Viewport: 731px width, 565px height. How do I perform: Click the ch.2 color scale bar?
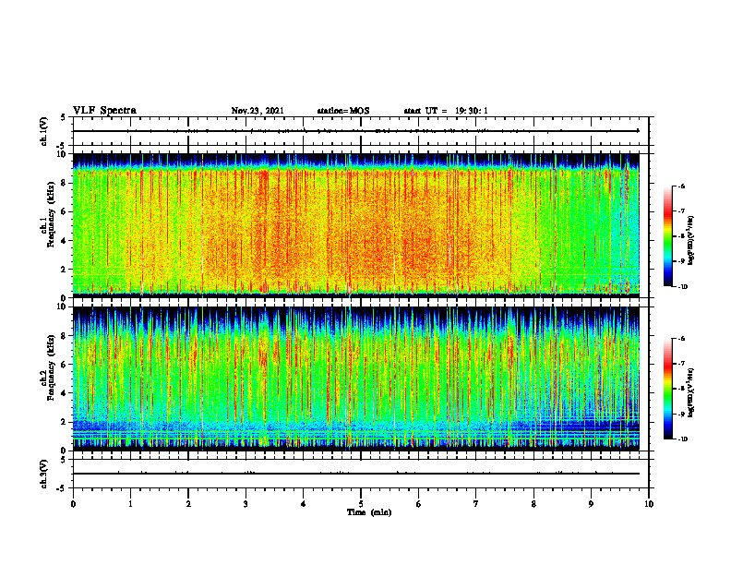667,389
